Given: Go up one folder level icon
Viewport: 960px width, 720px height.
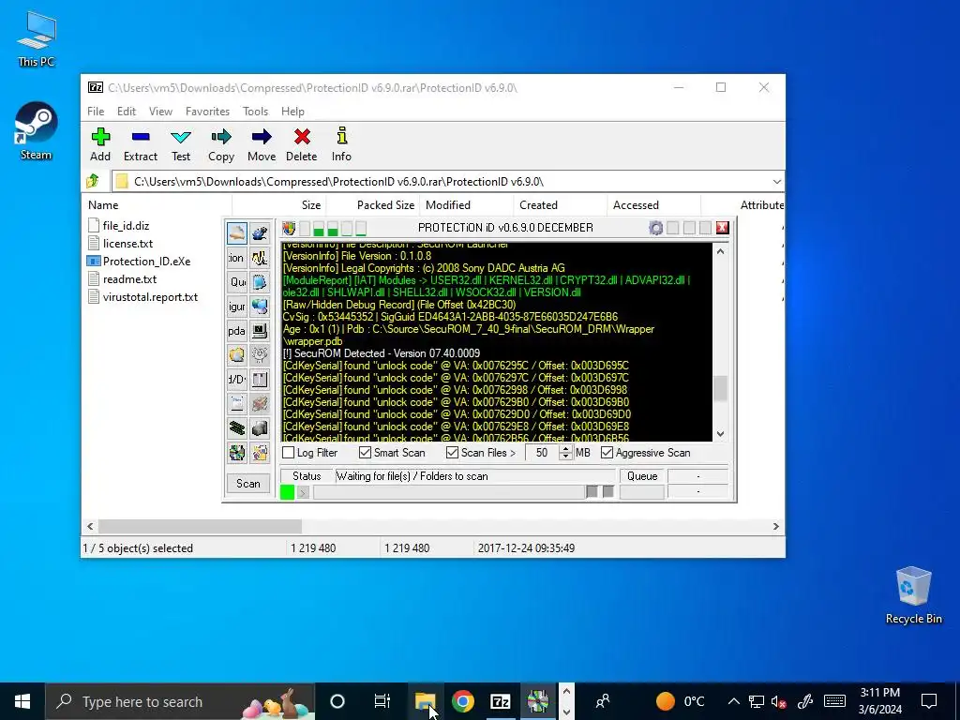Looking at the screenshot, I should click(x=93, y=181).
